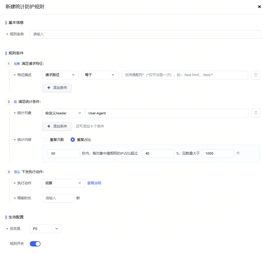The height and width of the screenshot is (254, 263).
Task: Click 添加条件 under 统计对象
Action: [57, 126]
